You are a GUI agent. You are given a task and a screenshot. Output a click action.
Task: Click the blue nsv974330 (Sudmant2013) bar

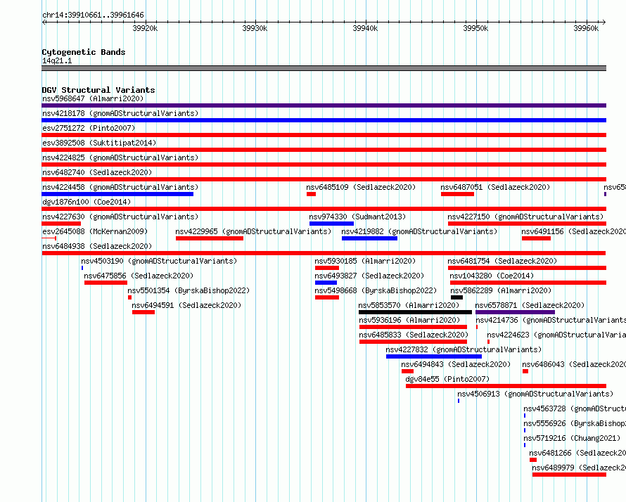click(331, 224)
